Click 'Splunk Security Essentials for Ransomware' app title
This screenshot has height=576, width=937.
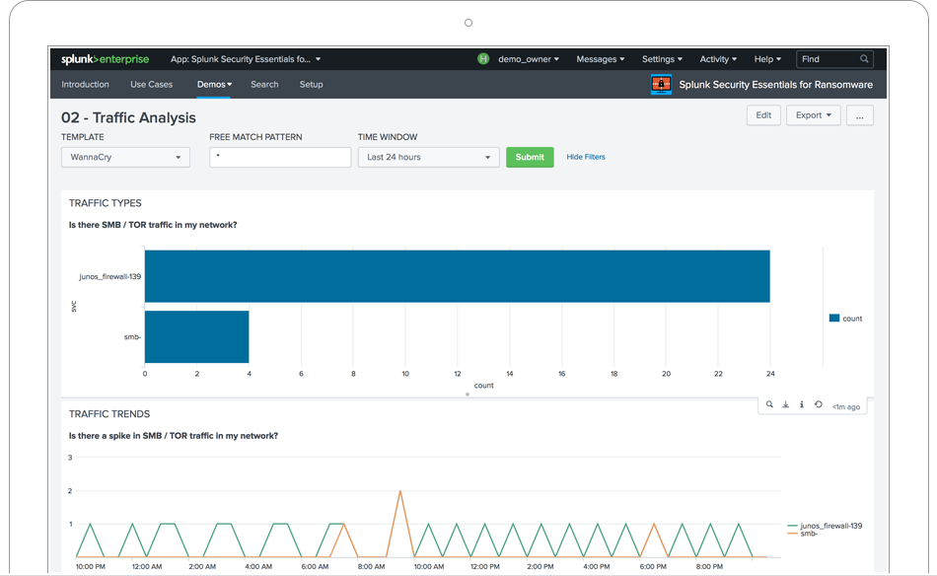[x=775, y=85]
